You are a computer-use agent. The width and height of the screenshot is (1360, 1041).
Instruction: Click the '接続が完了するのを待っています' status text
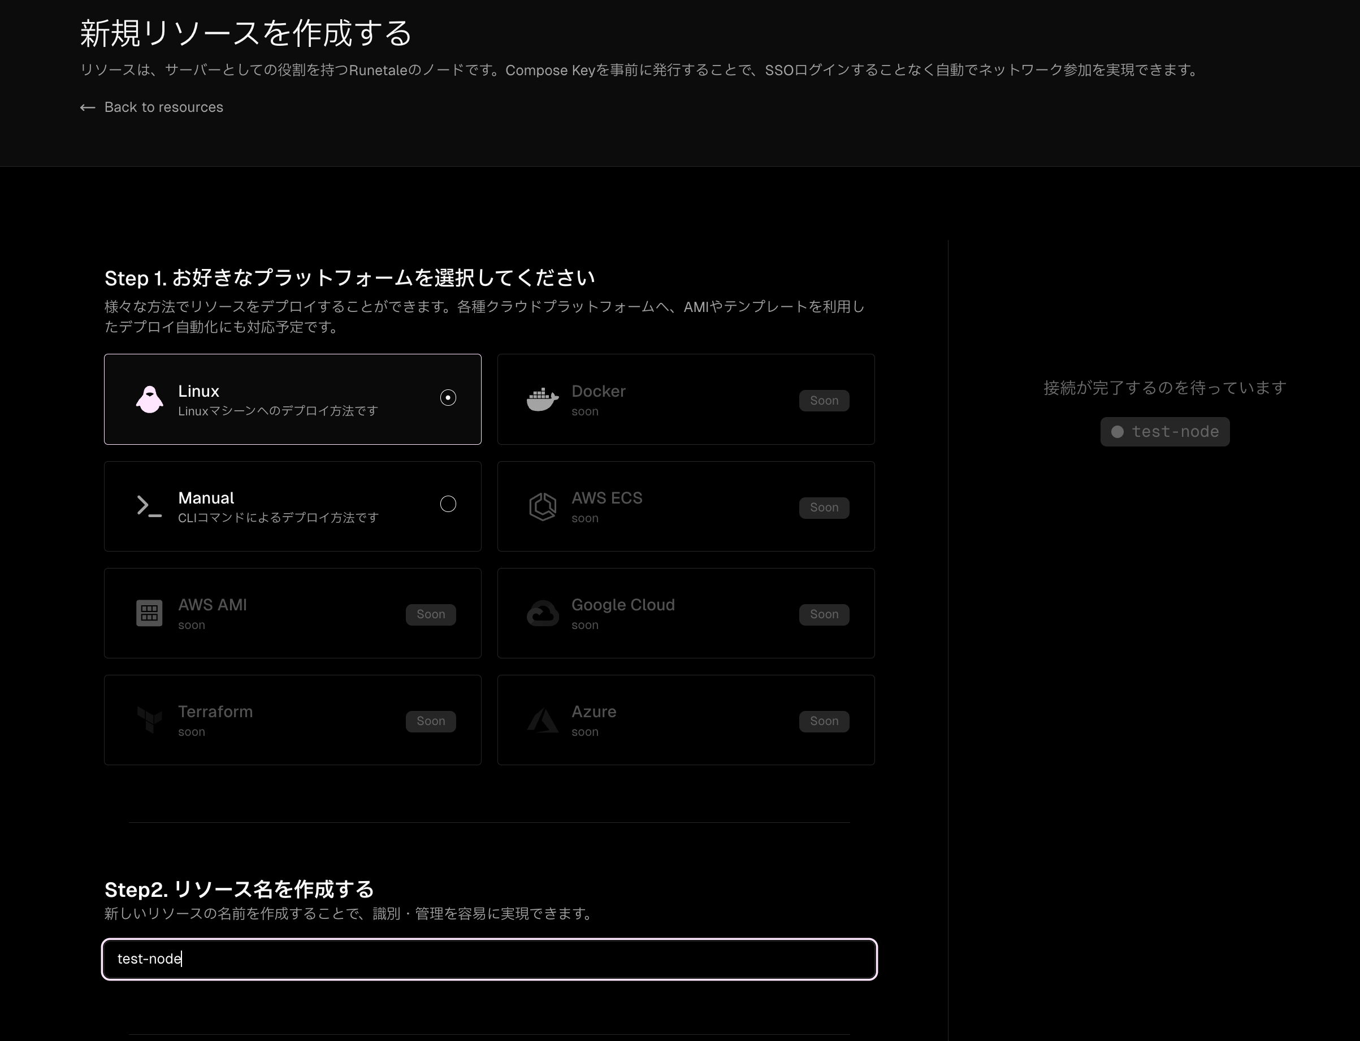(1165, 388)
